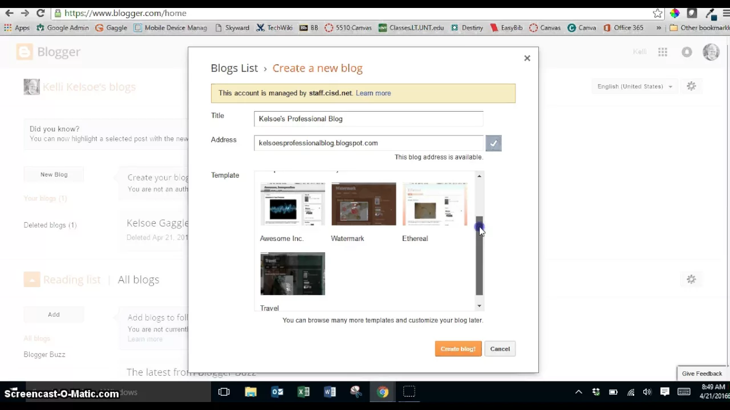Click the template list scroll down arrow
This screenshot has width=730, height=410.
[x=479, y=306]
